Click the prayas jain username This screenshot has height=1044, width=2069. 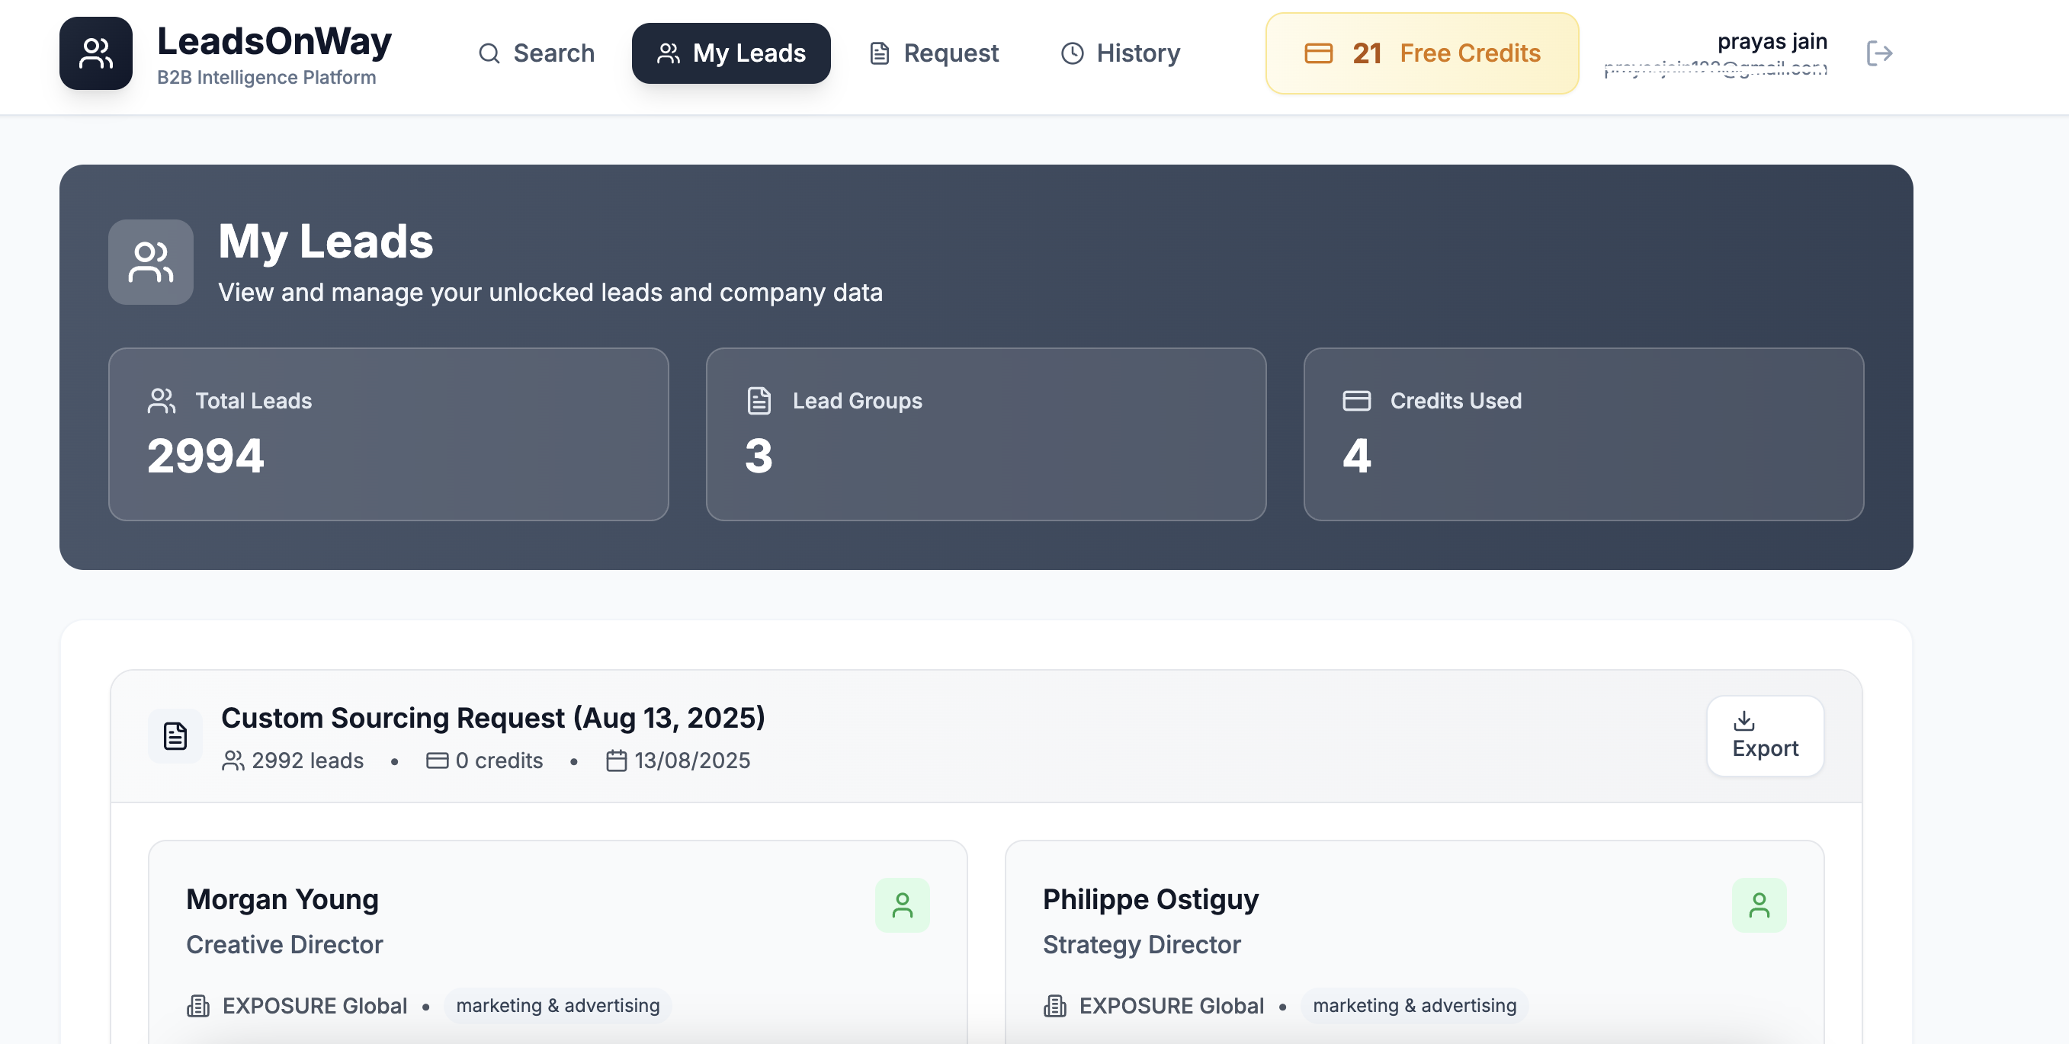(1772, 41)
